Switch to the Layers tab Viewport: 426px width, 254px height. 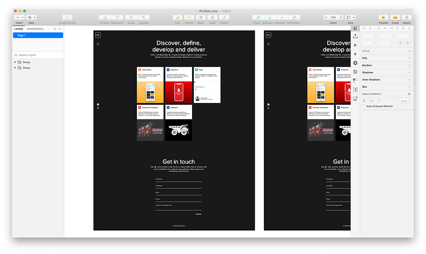click(x=18, y=29)
